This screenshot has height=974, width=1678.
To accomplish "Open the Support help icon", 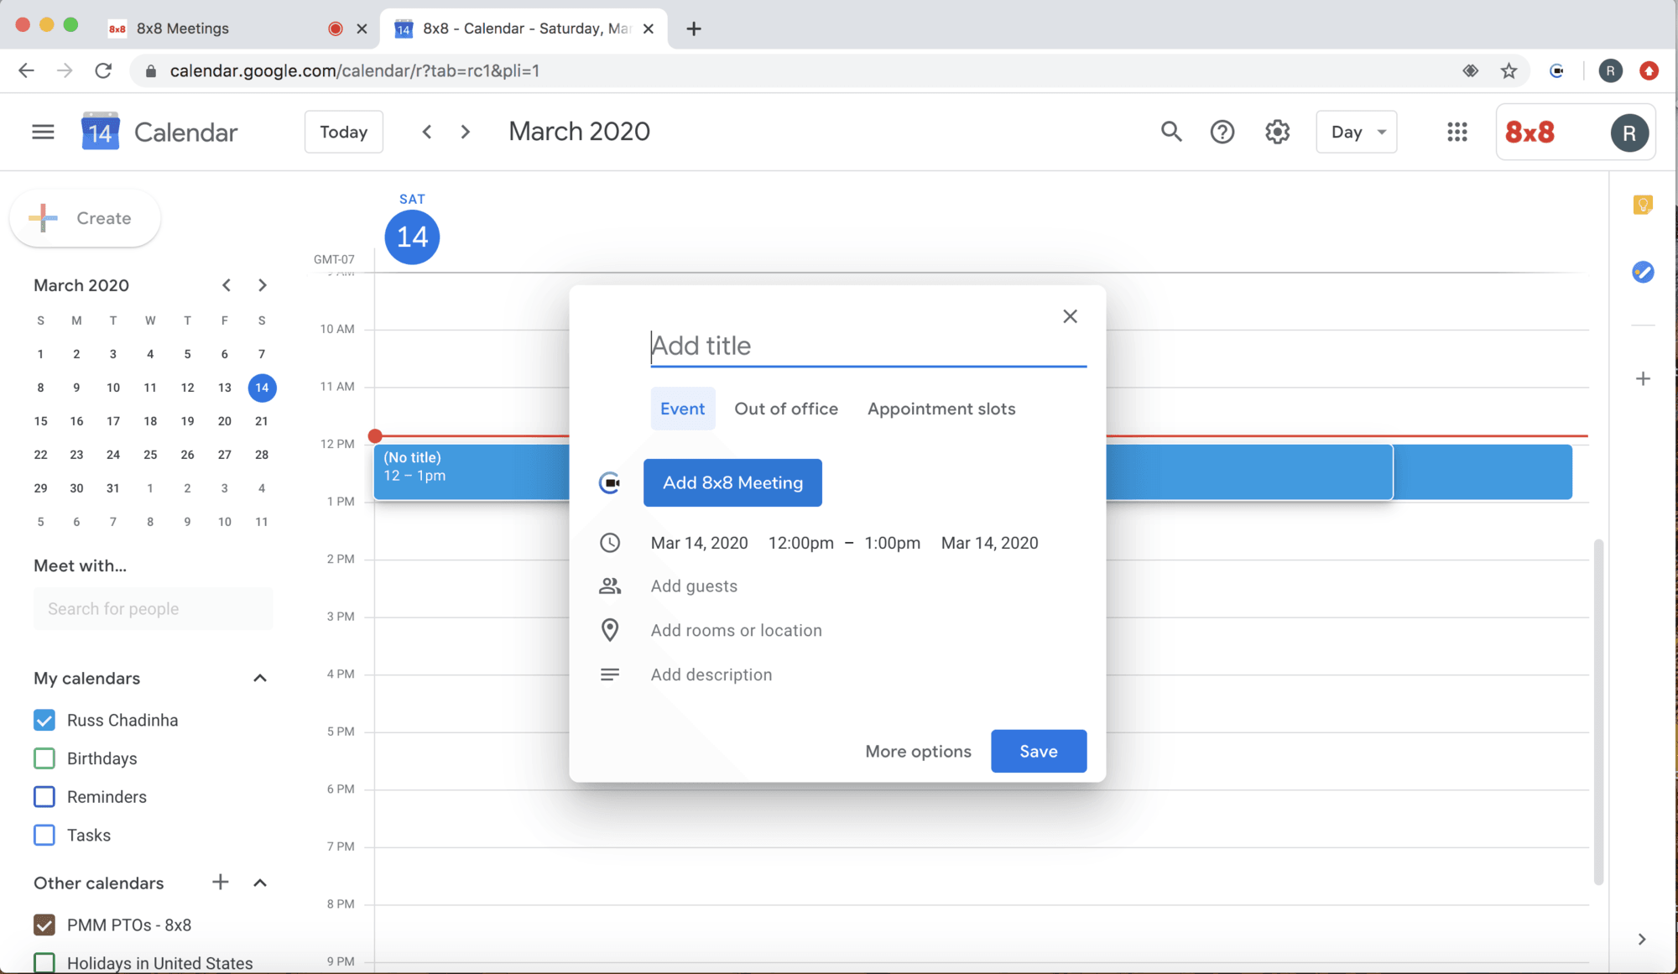I will click(1222, 132).
